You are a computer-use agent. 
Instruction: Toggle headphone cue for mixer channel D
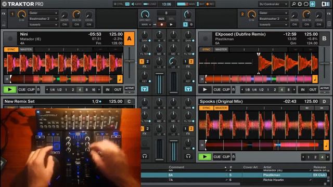pos(188,156)
